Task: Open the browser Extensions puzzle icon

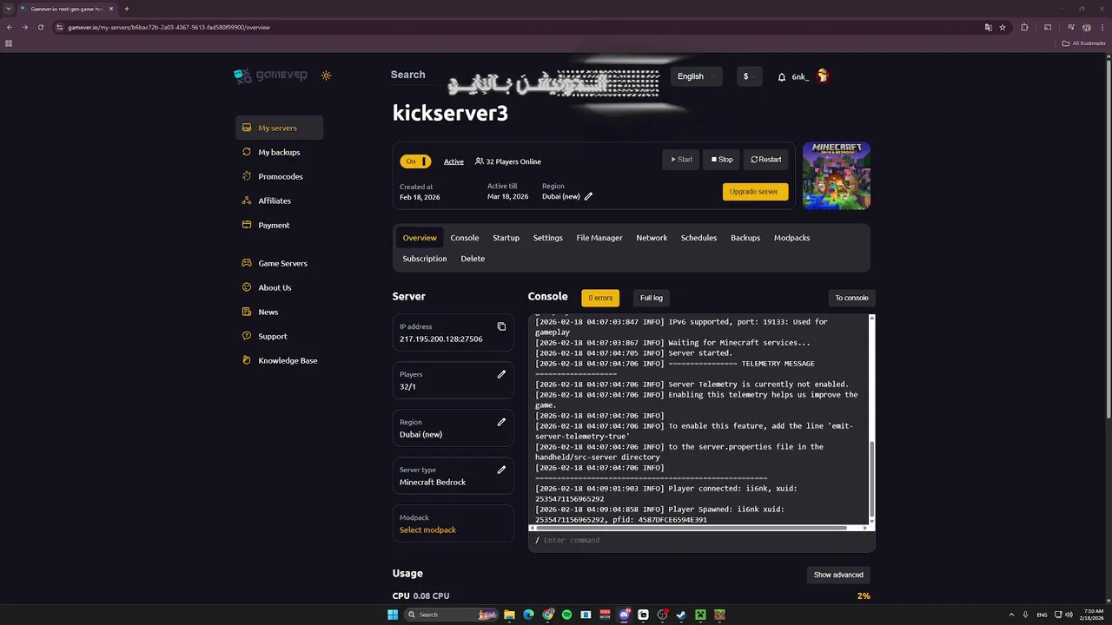Action: point(1024,27)
